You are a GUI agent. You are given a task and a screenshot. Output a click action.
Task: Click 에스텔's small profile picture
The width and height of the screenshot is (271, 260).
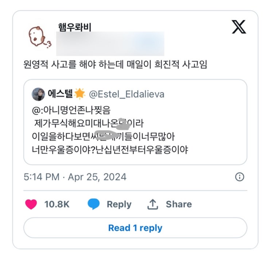coord(38,94)
